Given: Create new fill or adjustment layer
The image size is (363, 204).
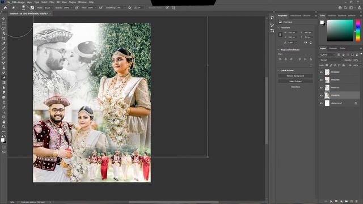Looking at the screenshot, I should coord(341,202).
